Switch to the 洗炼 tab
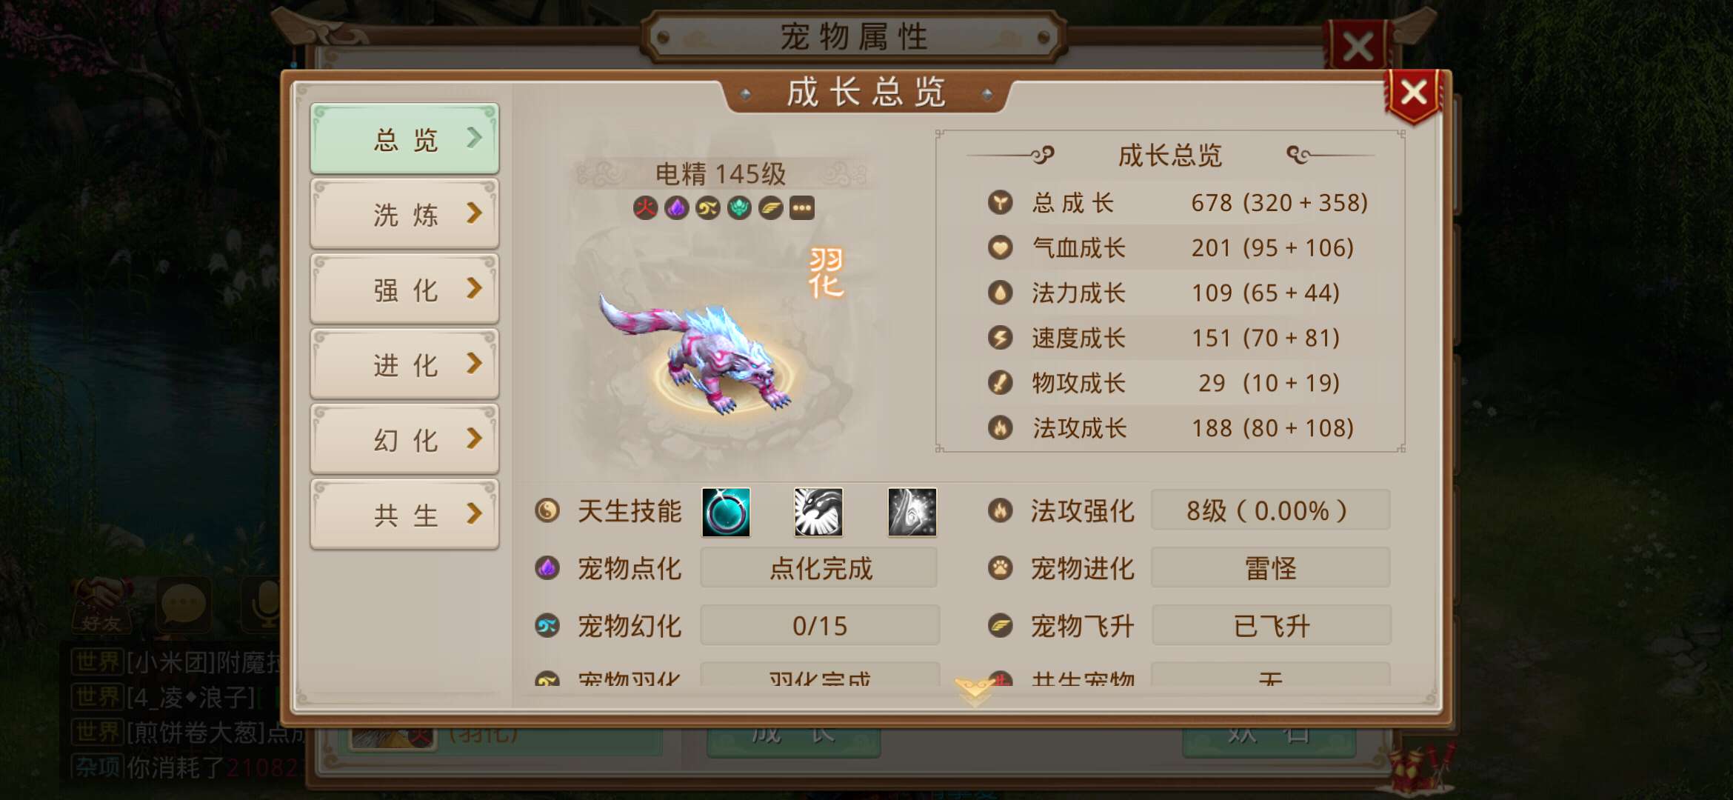 404,214
